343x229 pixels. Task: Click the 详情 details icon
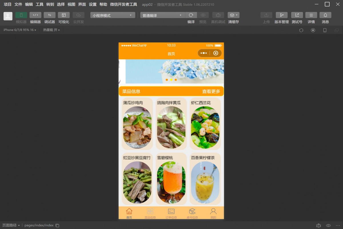(311, 15)
